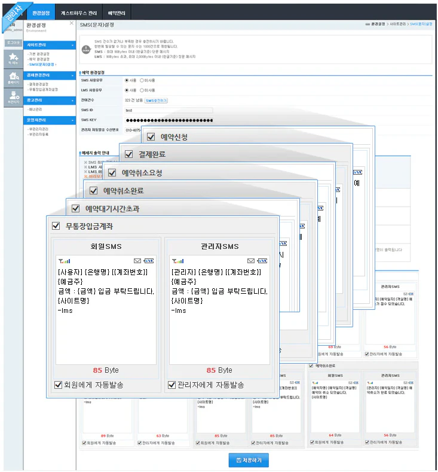Toggle the 무통장입금계좌 checkbox

(x=56, y=226)
